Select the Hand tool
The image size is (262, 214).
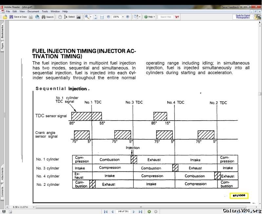(x=60, y=17)
